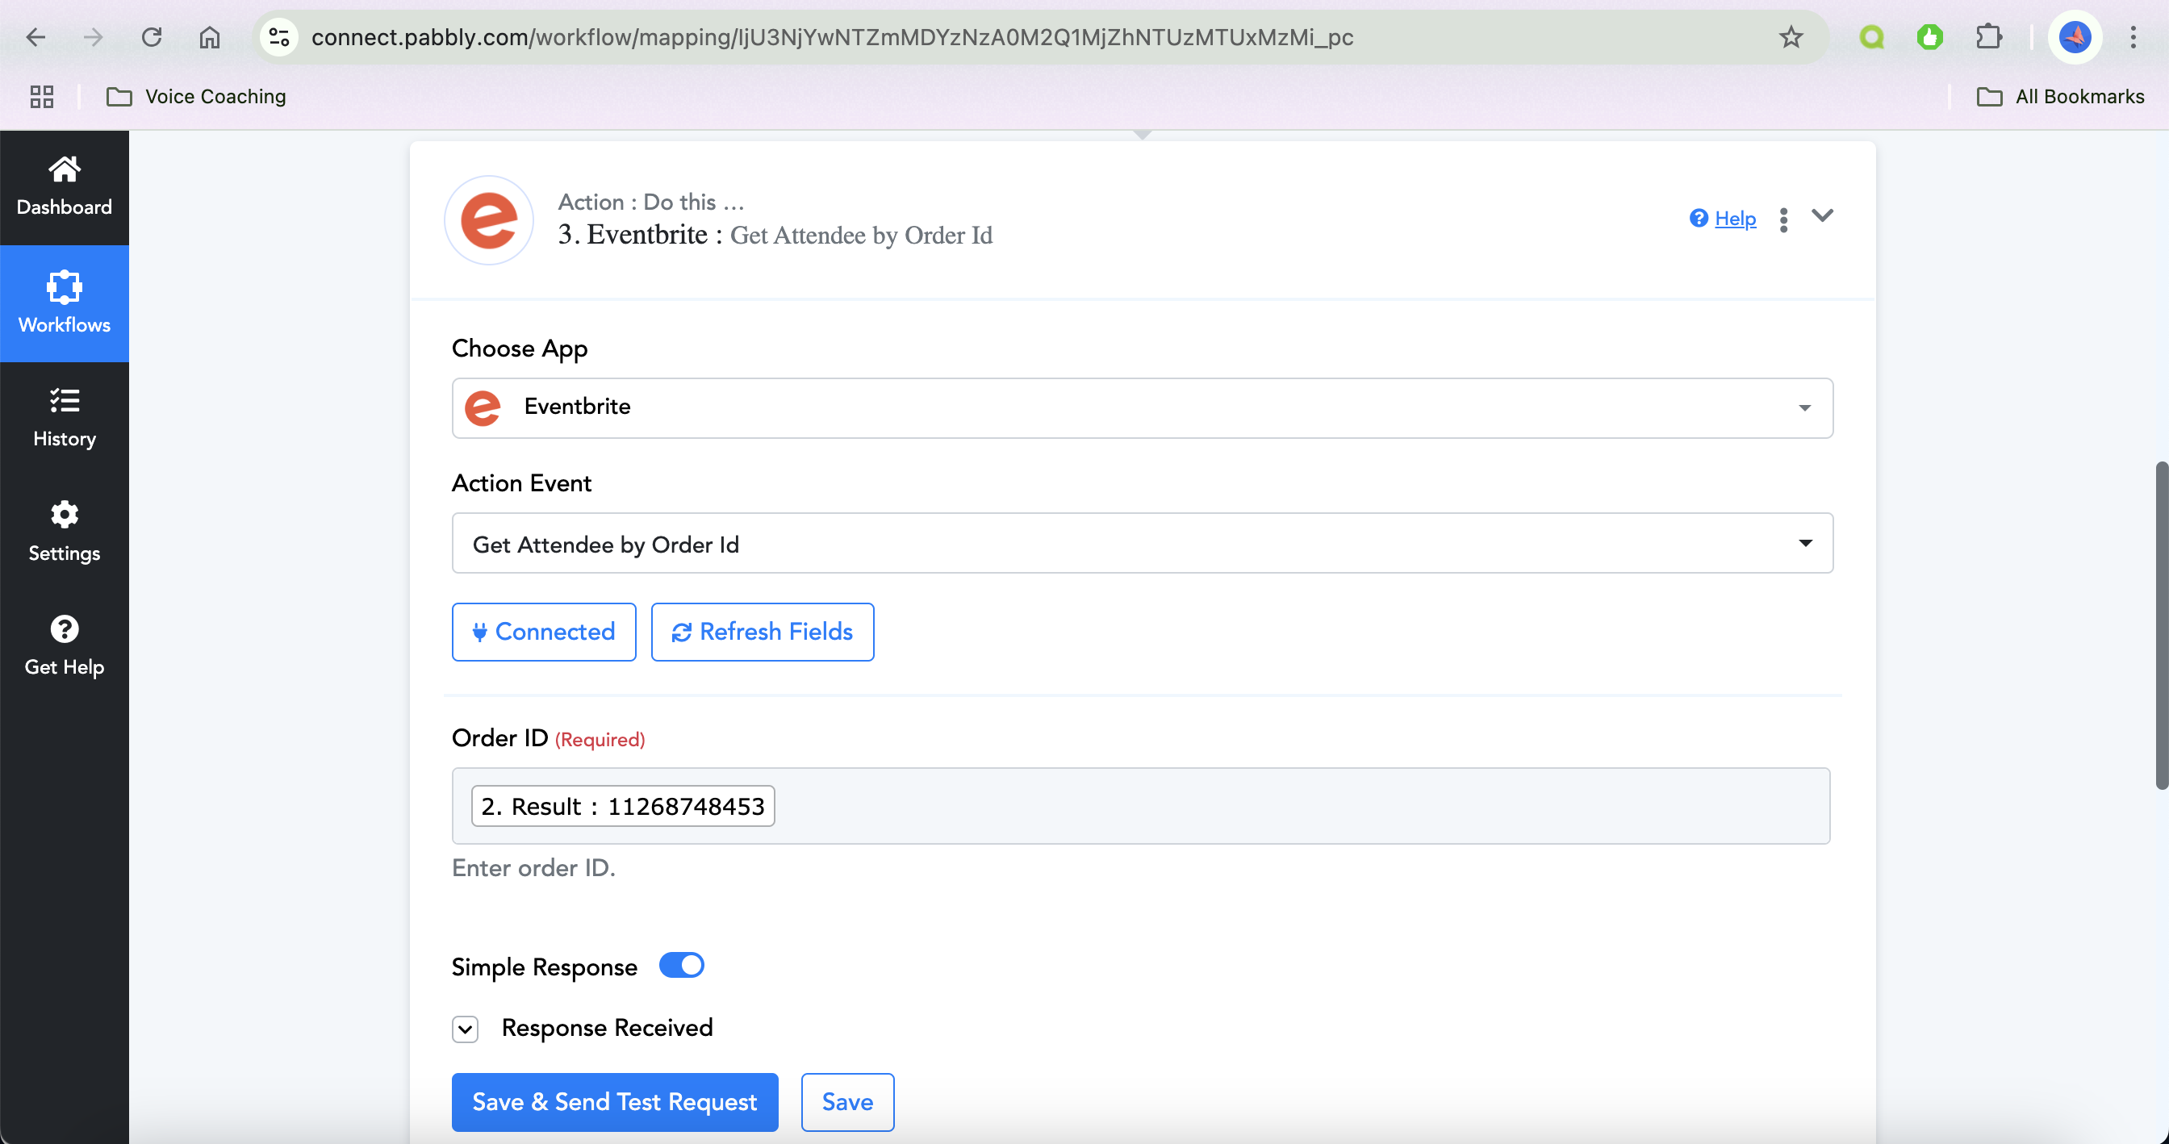Click the address bar URL
The height and width of the screenshot is (1144, 2169).
(x=832, y=37)
